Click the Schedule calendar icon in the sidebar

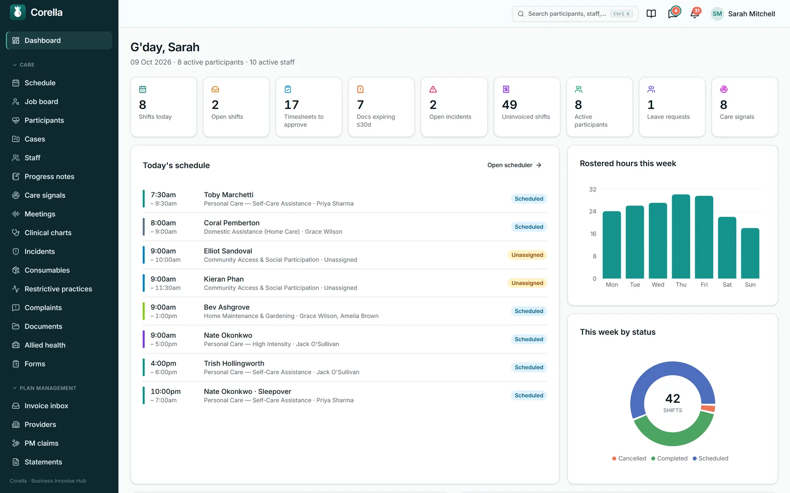16,83
